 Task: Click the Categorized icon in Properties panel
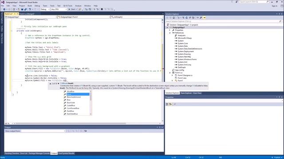pos(167,104)
